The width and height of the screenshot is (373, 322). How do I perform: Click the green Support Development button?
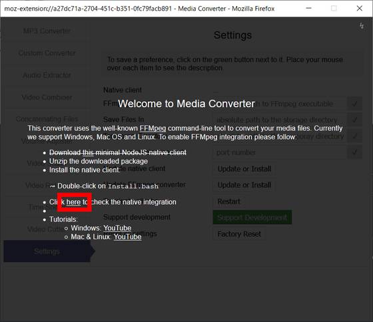pos(252,218)
